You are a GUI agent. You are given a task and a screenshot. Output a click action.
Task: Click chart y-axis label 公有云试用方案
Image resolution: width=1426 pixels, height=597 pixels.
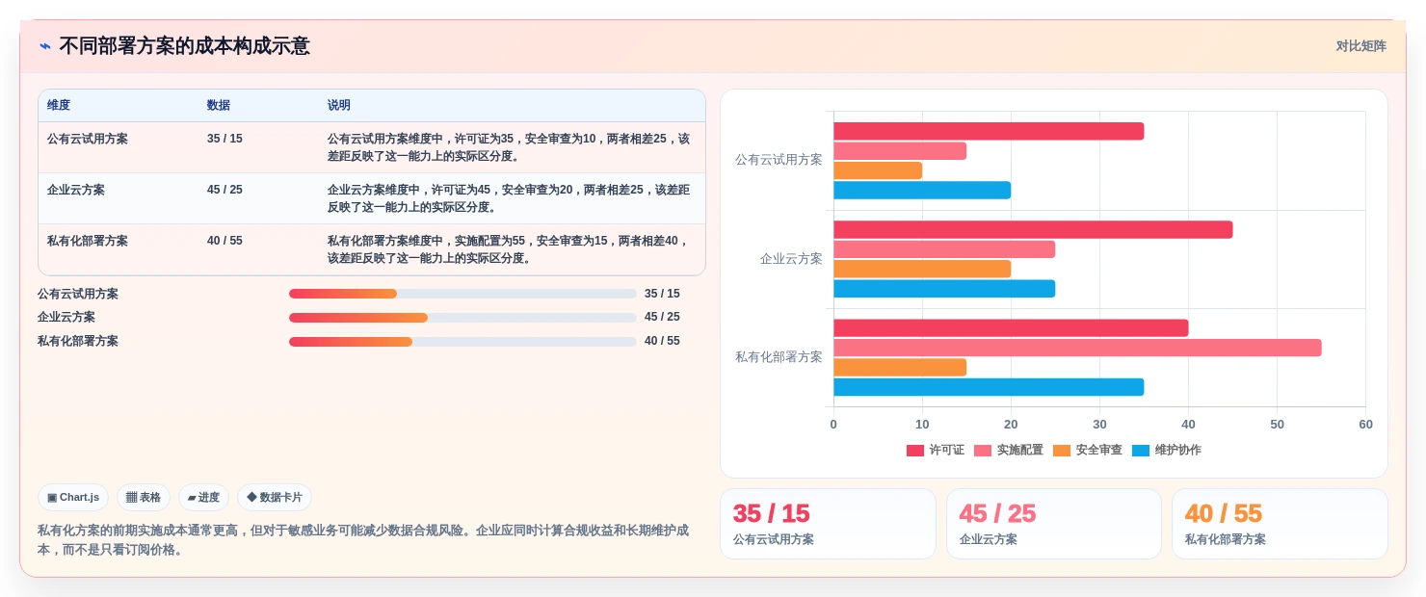click(779, 160)
